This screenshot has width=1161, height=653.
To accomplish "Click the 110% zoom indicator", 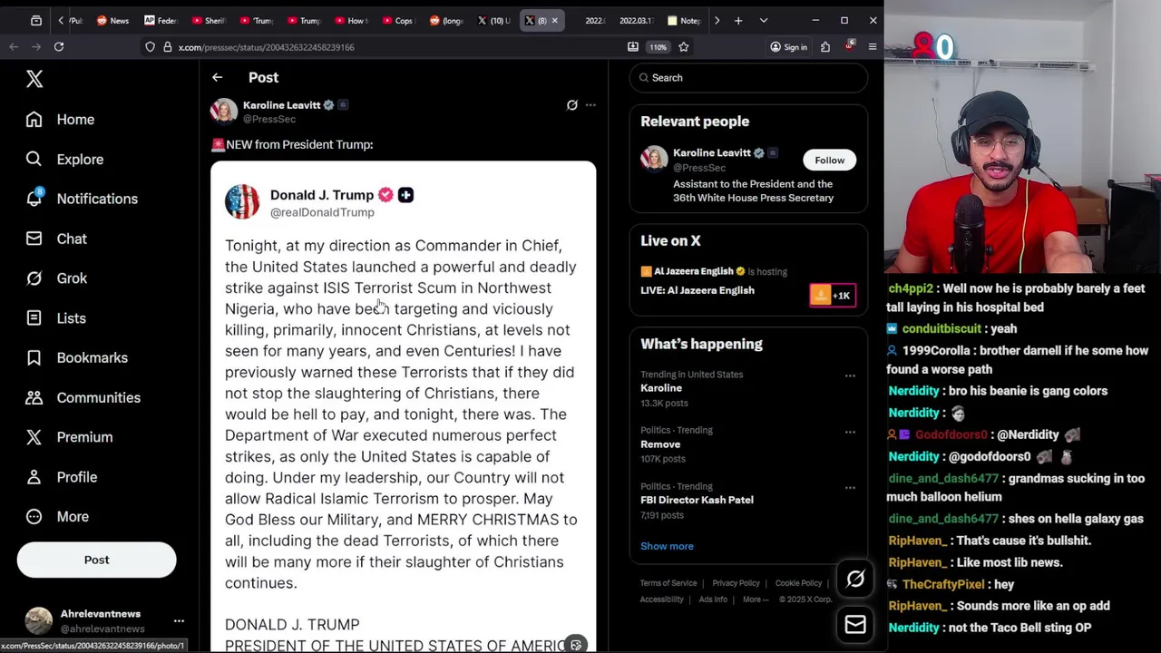I will [x=658, y=47].
